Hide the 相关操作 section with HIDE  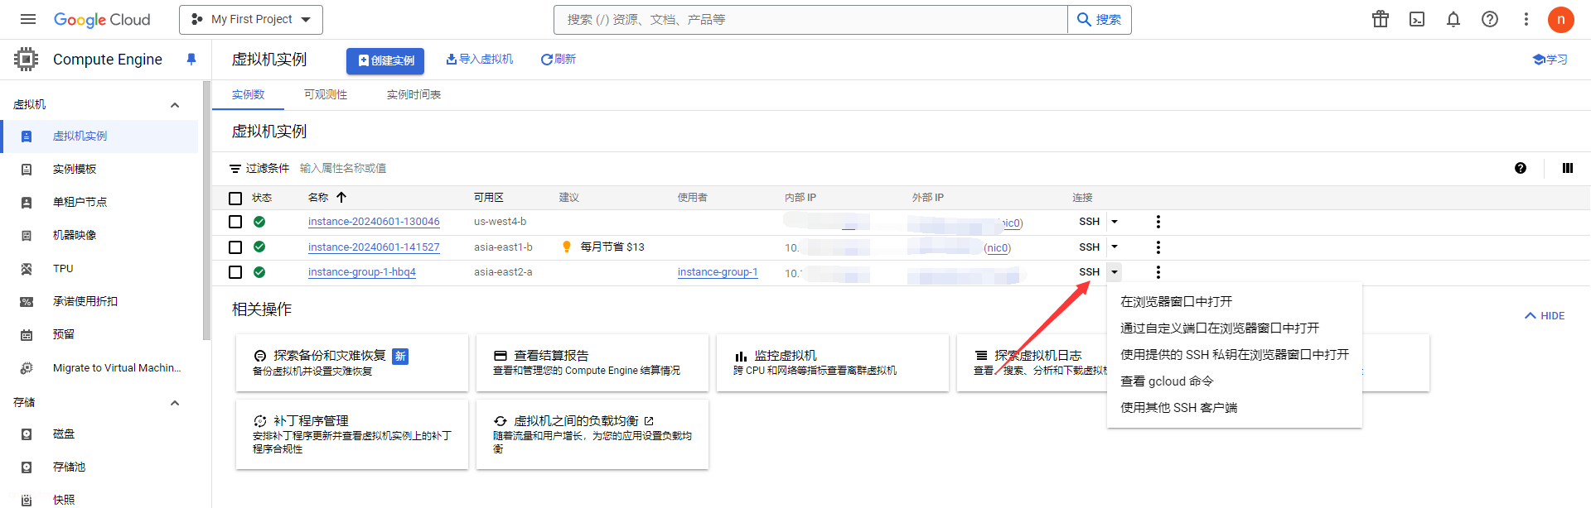pyautogui.click(x=1545, y=316)
